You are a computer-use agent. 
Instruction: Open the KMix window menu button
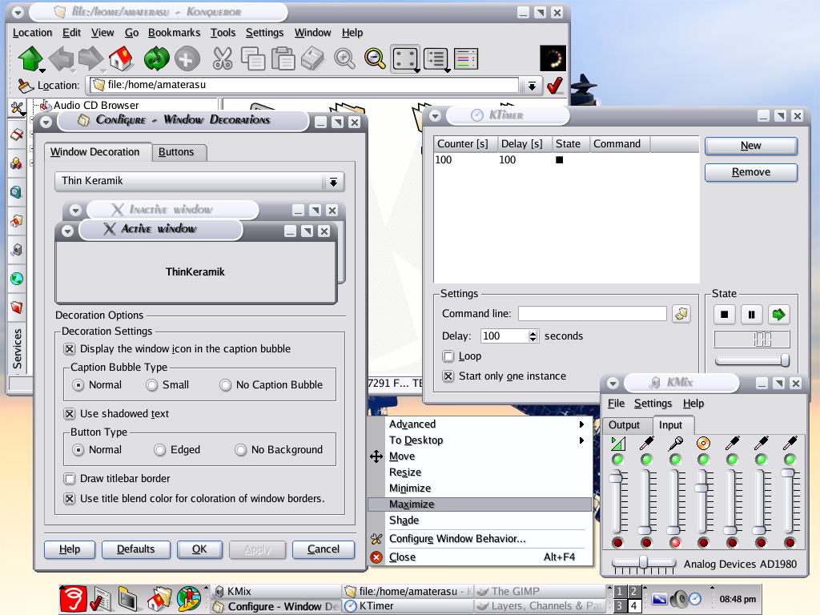tap(613, 384)
